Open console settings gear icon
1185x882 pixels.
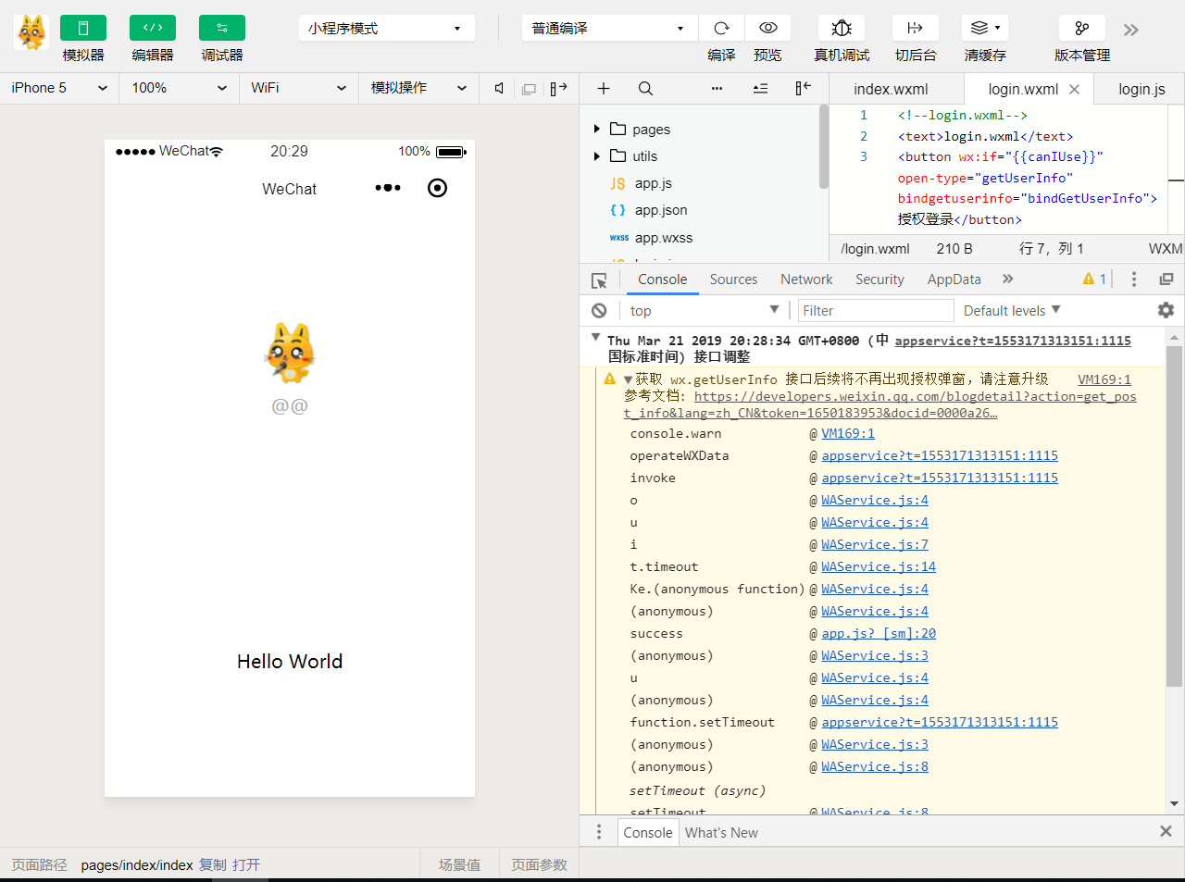coord(1166,310)
